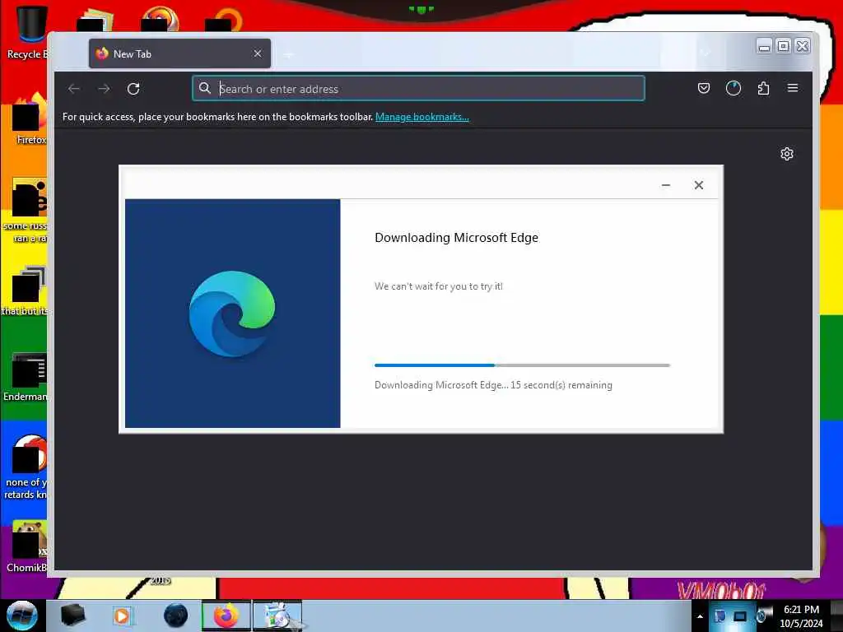Click 'We can't wait for you to try it!' text

pos(439,286)
